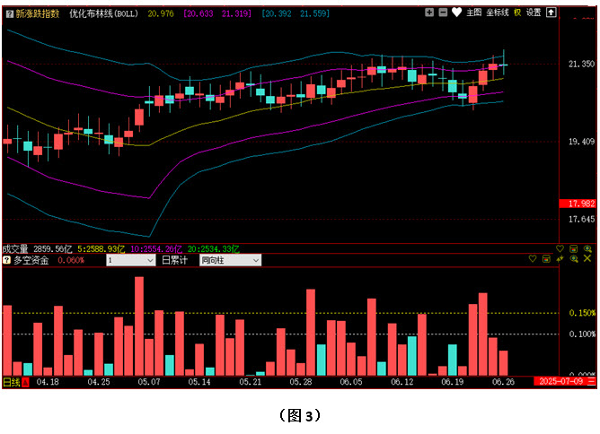The image size is (600, 434).
Task: Click the pin icon in 多空资金 panel
Action: point(560,259)
